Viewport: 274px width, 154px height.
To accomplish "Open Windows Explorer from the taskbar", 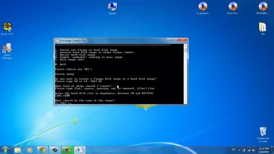I will click(x=18, y=150).
